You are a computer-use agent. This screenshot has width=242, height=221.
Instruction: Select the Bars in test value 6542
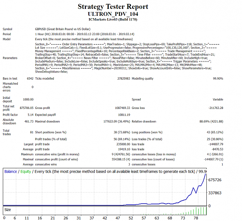[30, 78]
